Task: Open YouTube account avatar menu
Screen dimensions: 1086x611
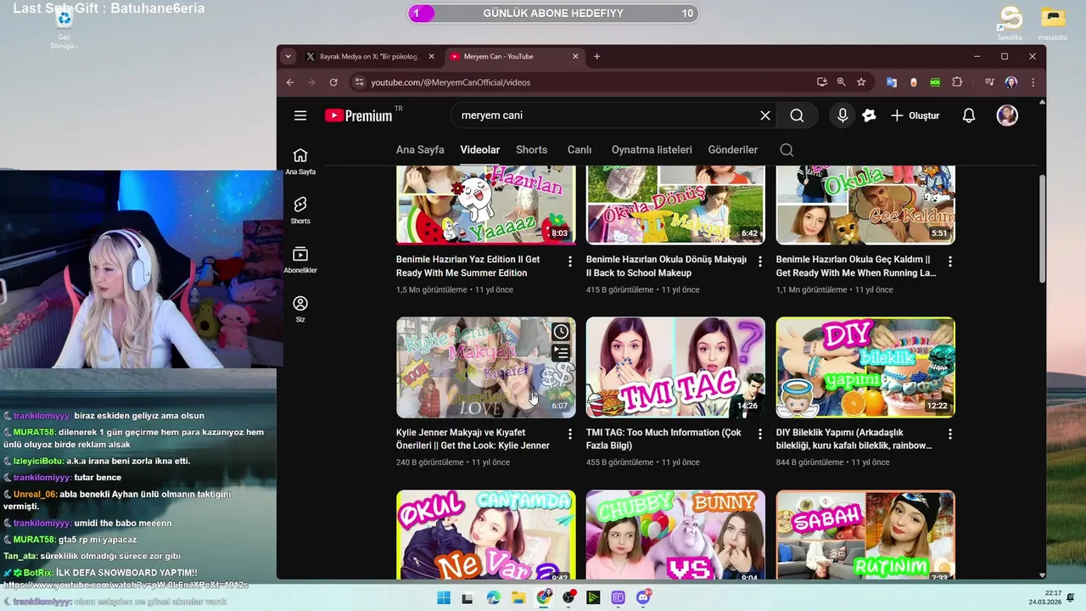Action: (x=1007, y=115)
